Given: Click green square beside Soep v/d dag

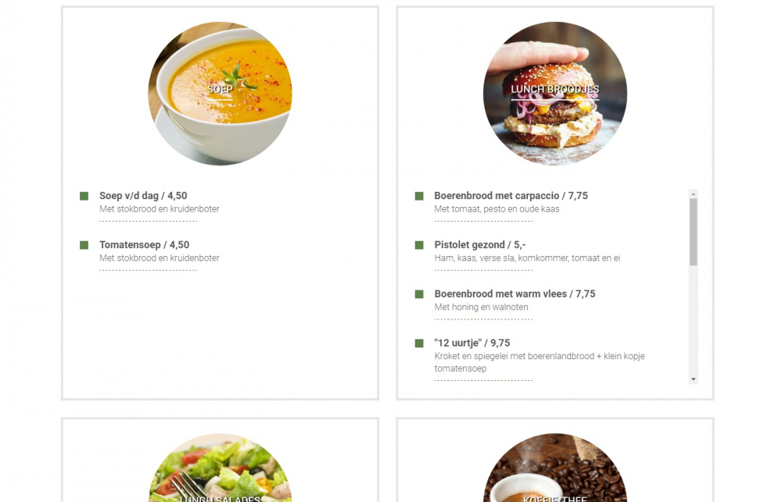Looking at the screenshot, I should tap(84, 196).
